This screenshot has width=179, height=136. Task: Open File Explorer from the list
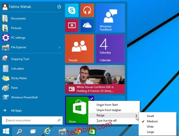30,47
